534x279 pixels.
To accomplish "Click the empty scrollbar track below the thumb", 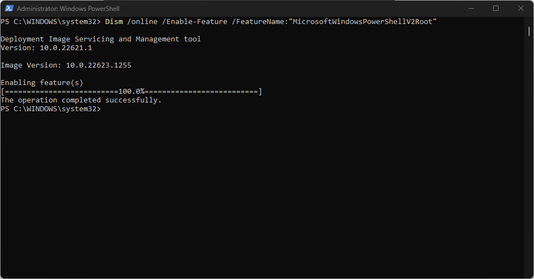I will click(529, 156).
